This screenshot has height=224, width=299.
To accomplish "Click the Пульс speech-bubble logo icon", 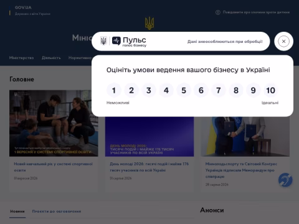I will [x=116, y=41].
